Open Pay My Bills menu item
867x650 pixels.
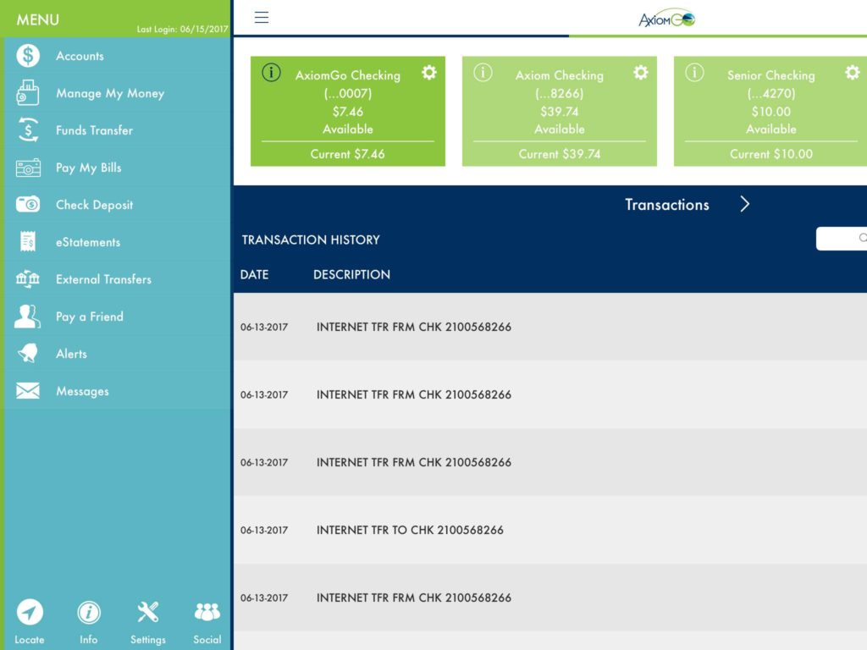point(117,168)
